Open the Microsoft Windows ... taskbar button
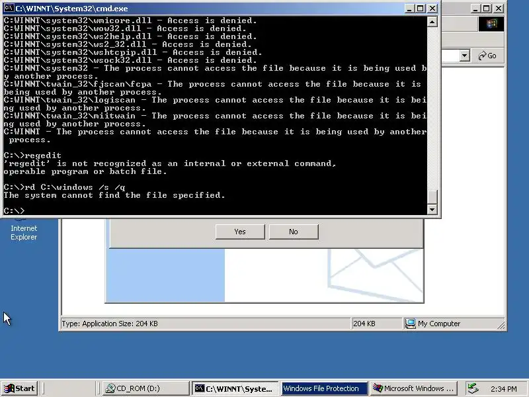This screenshot has width=529, height=397. pyautogui.click(x=414, y=388)
